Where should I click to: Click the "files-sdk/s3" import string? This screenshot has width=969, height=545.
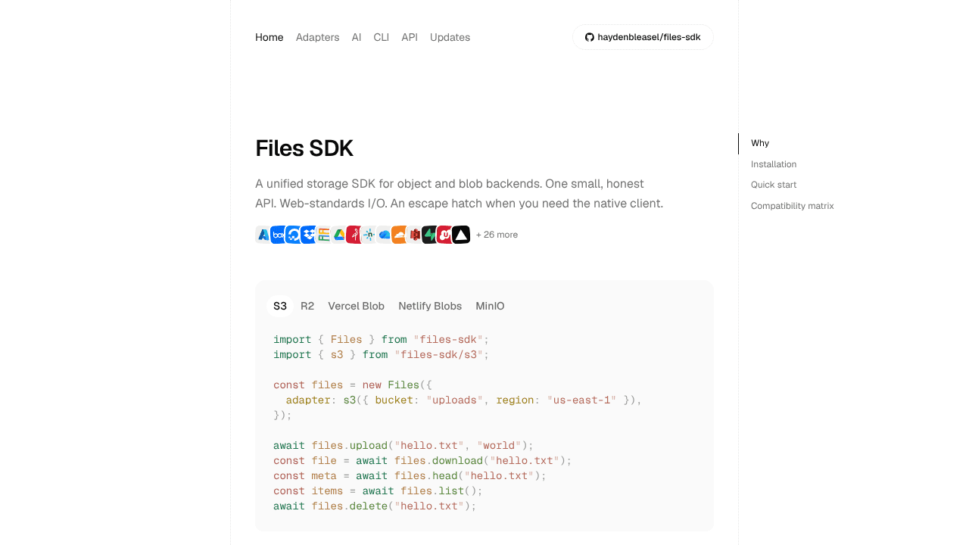tap(439, 354)
